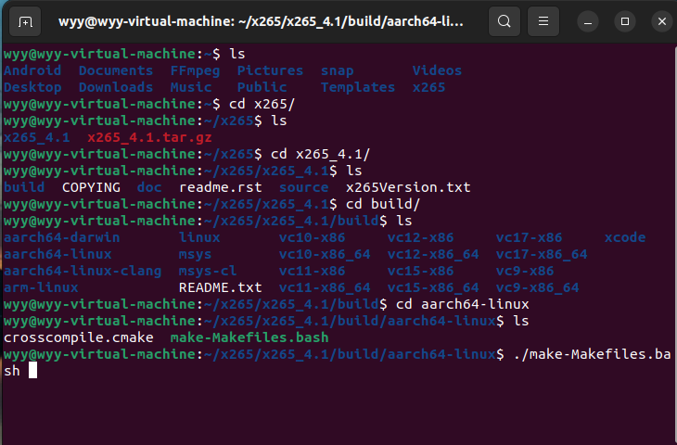Viewport: 677px width, 445px height.
Task: Click the Android directory name
Action: 32,70
